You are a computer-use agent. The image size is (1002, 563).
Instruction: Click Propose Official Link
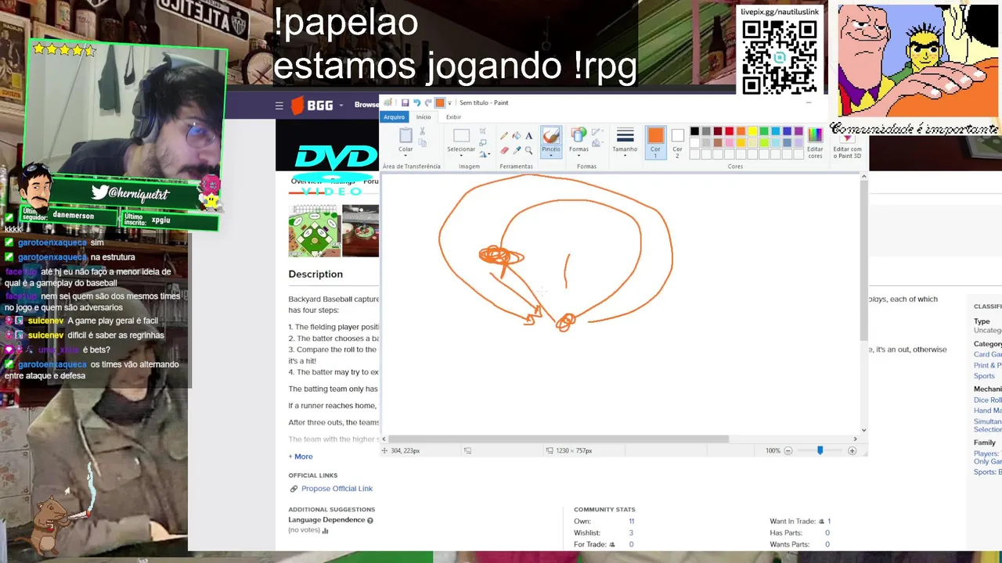[x=337, y=489]
